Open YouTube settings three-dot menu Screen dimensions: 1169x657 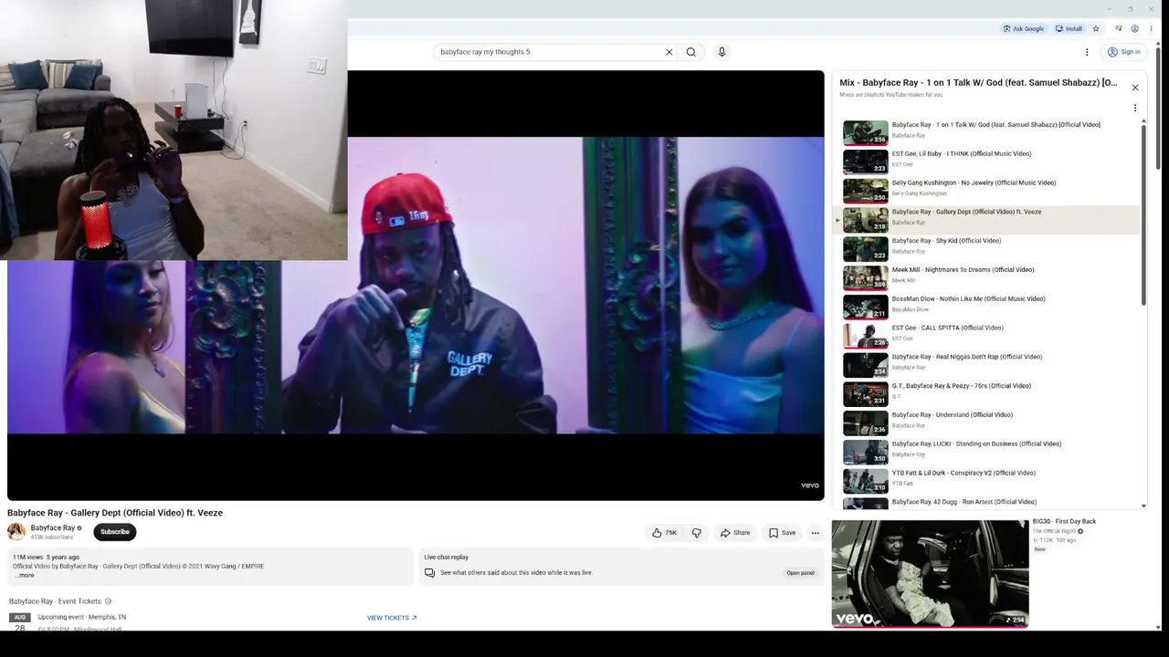click(1087, 52)
